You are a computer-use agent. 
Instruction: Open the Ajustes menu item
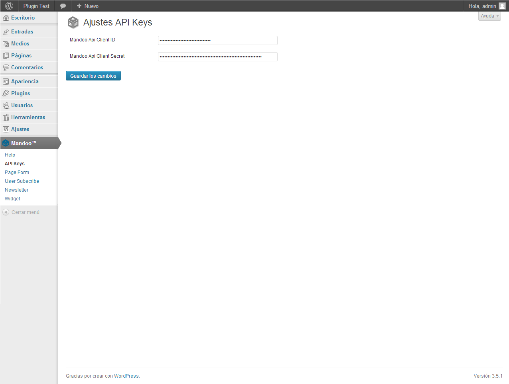[20, 129]
